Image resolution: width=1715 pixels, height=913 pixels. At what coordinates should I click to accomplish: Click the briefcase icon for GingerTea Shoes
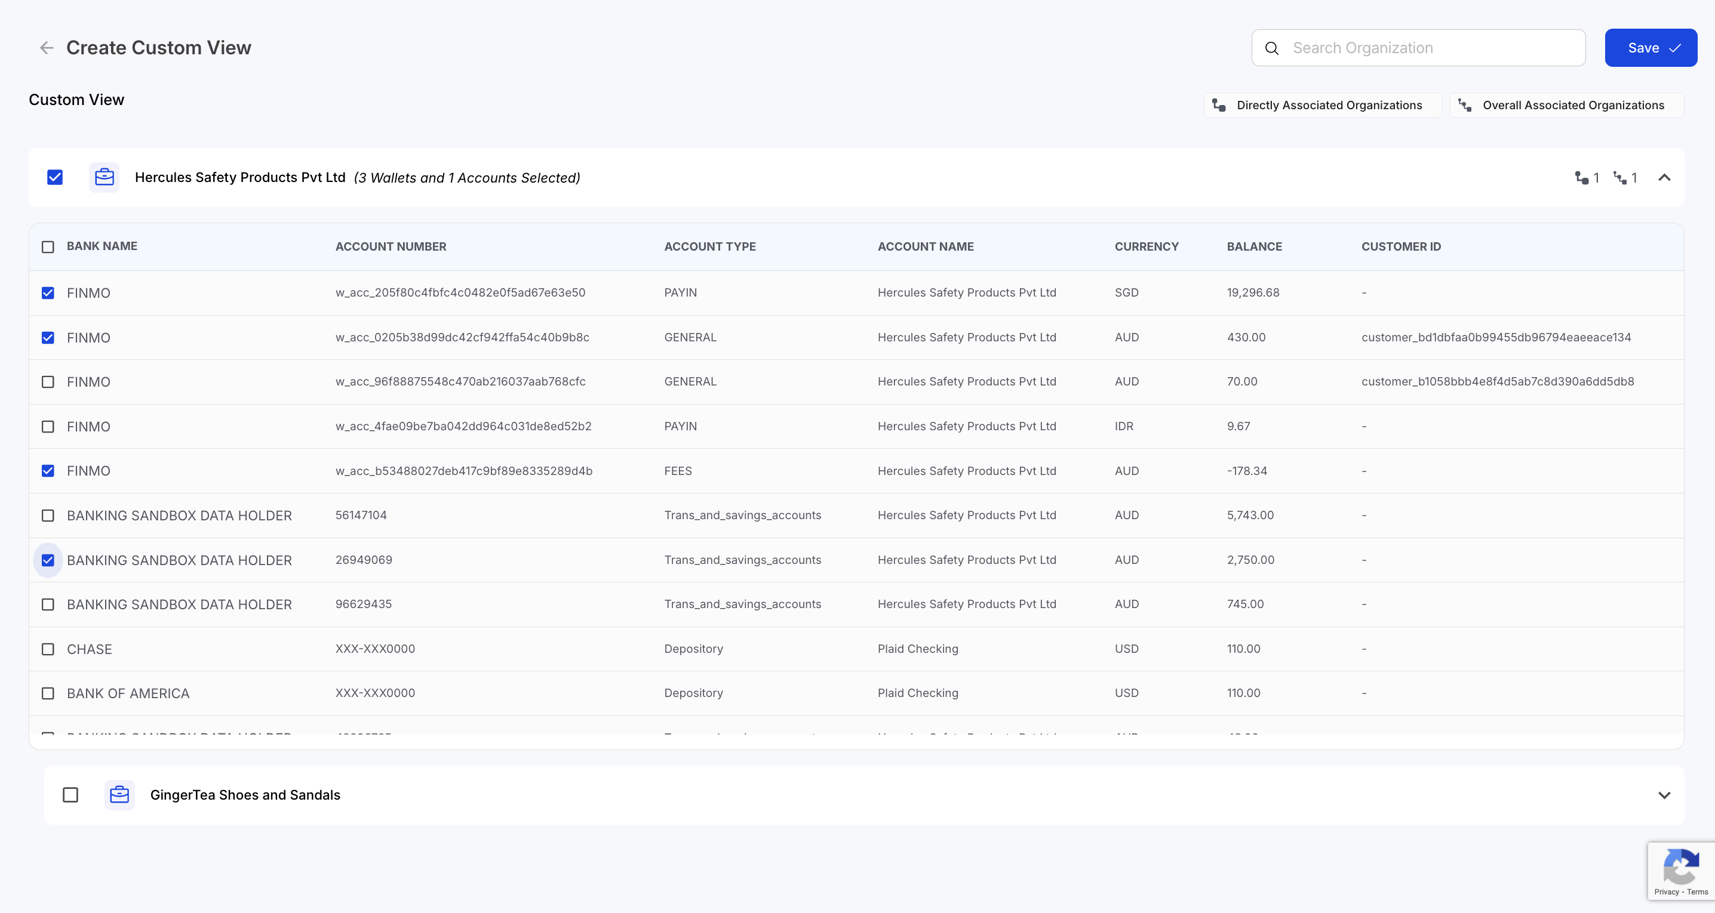point(120,795)
